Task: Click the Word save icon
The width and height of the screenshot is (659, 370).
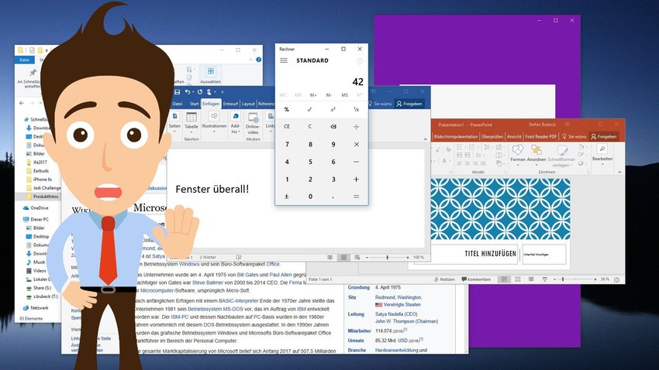Action: pos(177,92)
